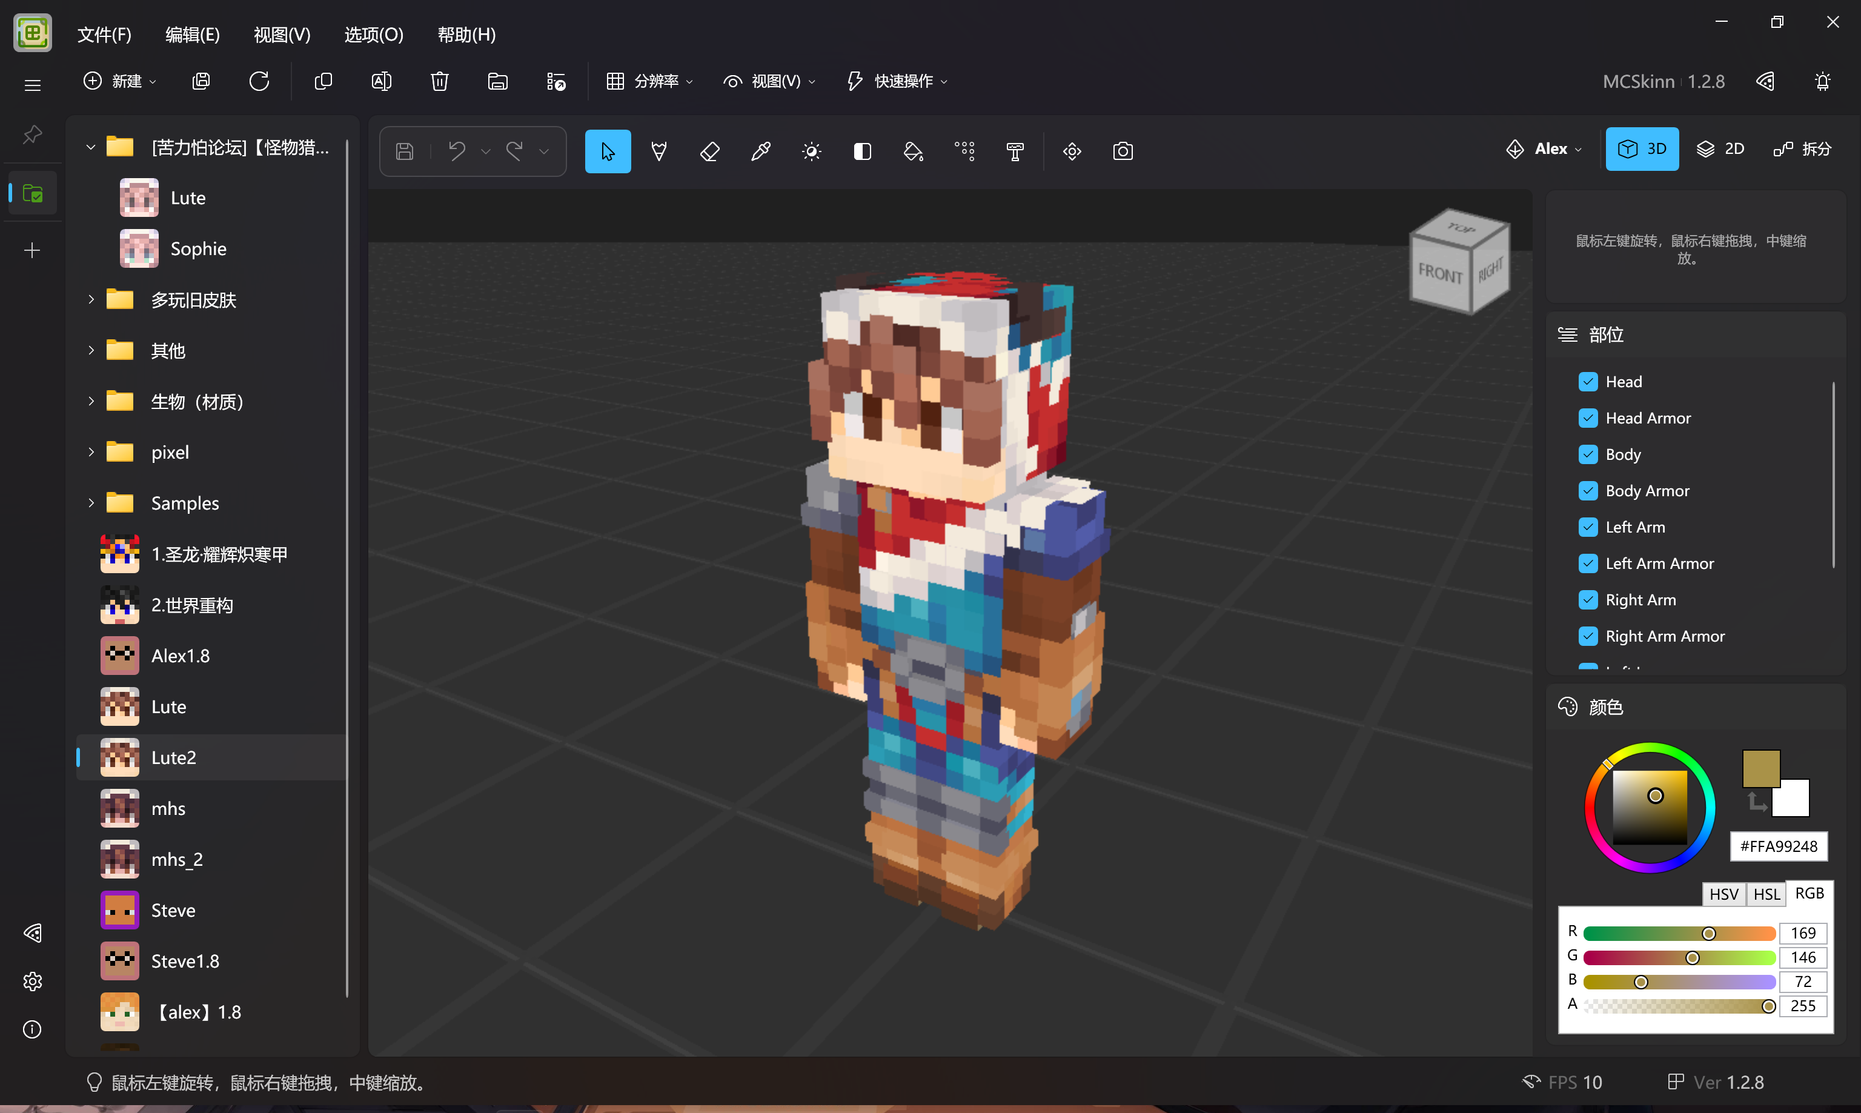Open settings gear in left sidebar
The image size is (1861, 1113).
click(x=32, y=981)
